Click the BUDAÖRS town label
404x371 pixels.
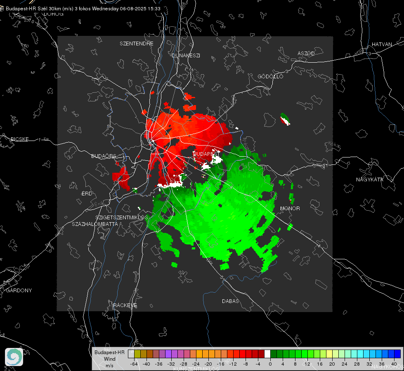(104, 156)
